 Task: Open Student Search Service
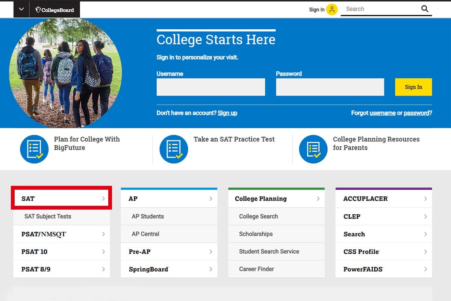click(x=277, y=252)
